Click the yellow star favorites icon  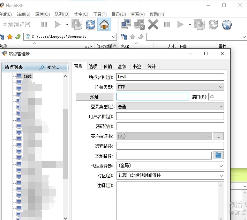10,37
